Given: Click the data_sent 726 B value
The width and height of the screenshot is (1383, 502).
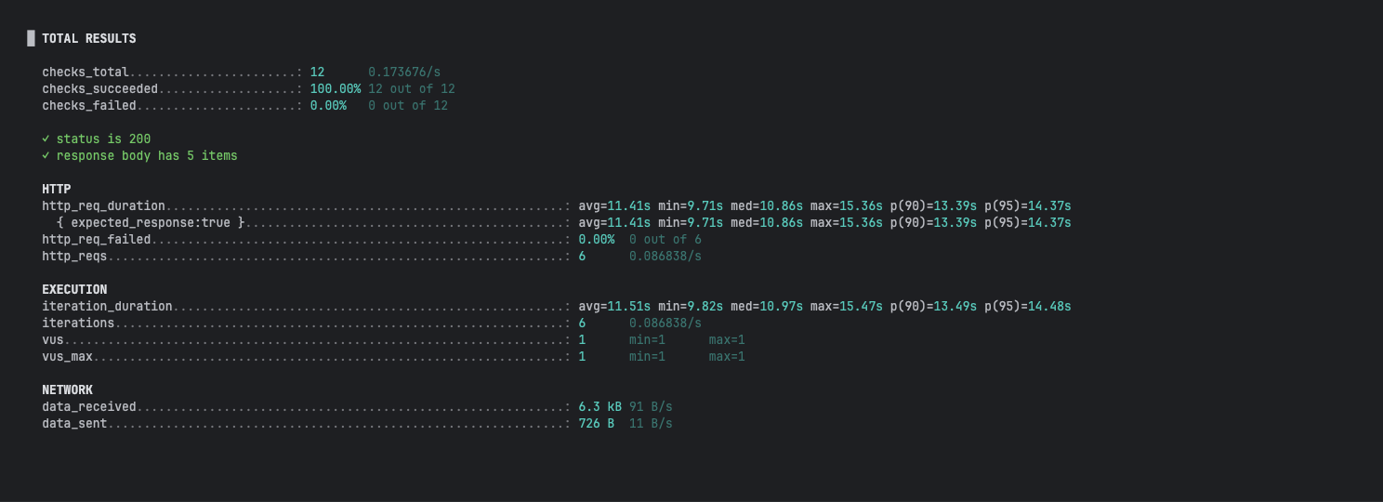Looking at the screenshot, I should tap(596, 423).
